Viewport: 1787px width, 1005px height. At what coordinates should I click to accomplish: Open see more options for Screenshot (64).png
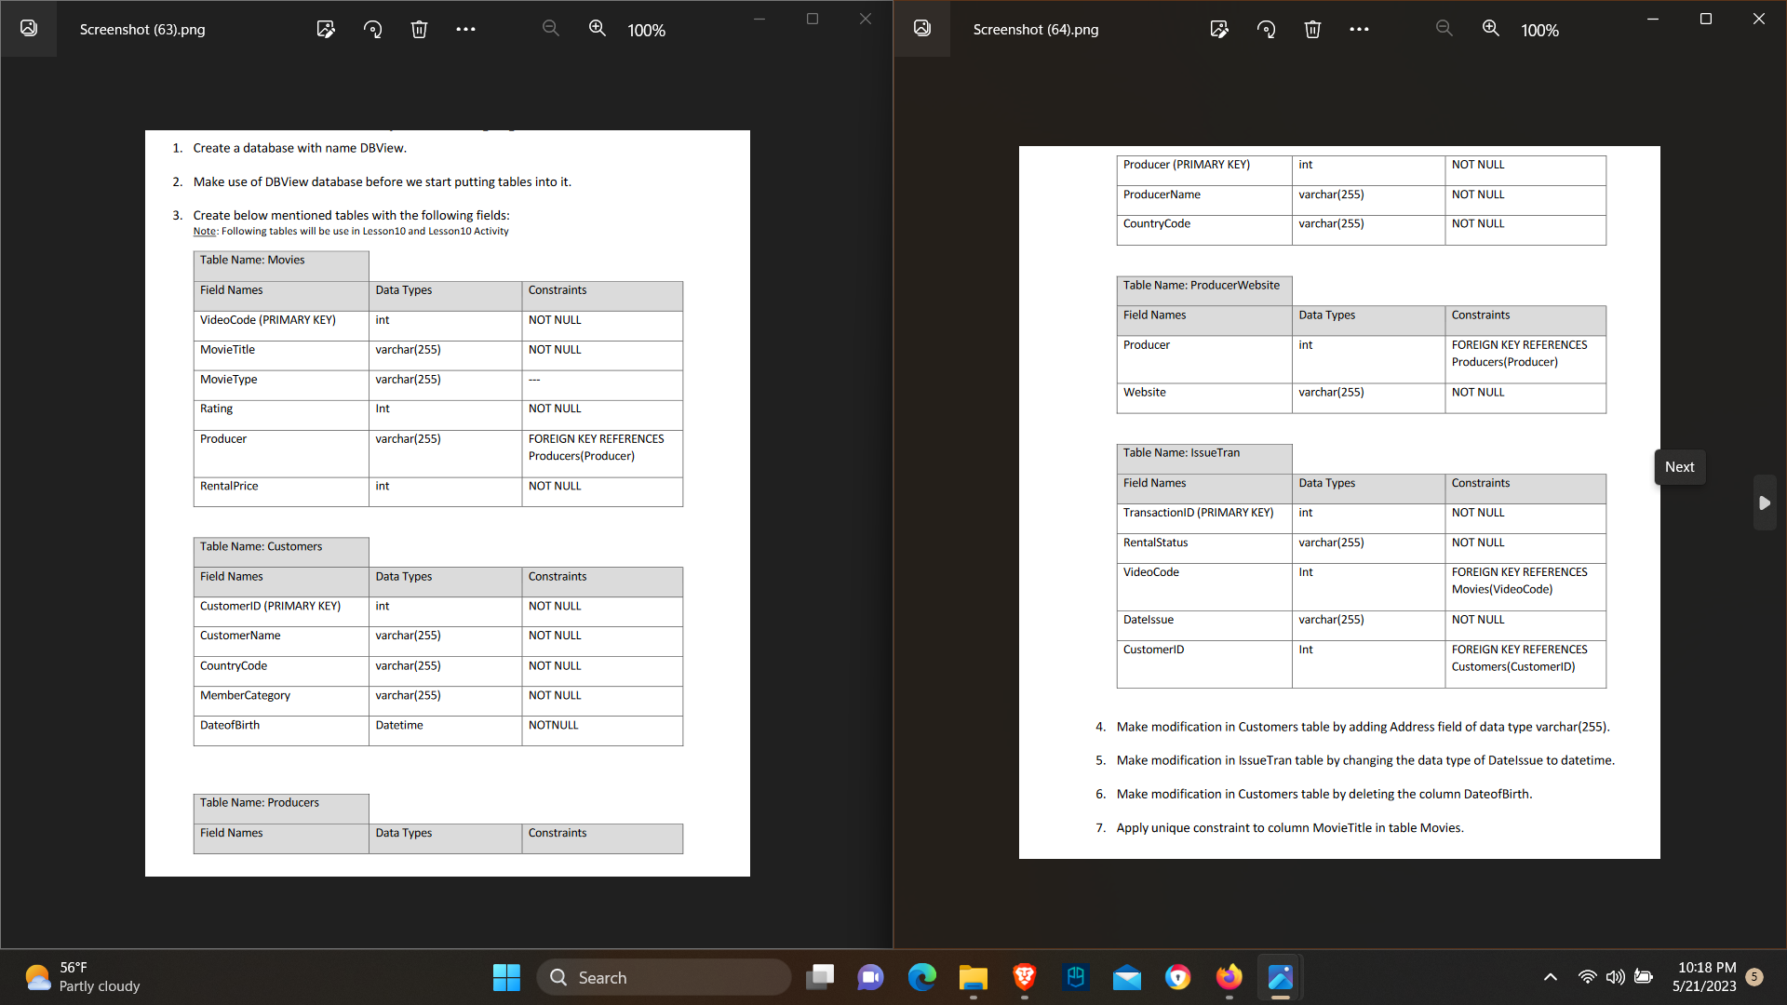(x=1359, y=29)
